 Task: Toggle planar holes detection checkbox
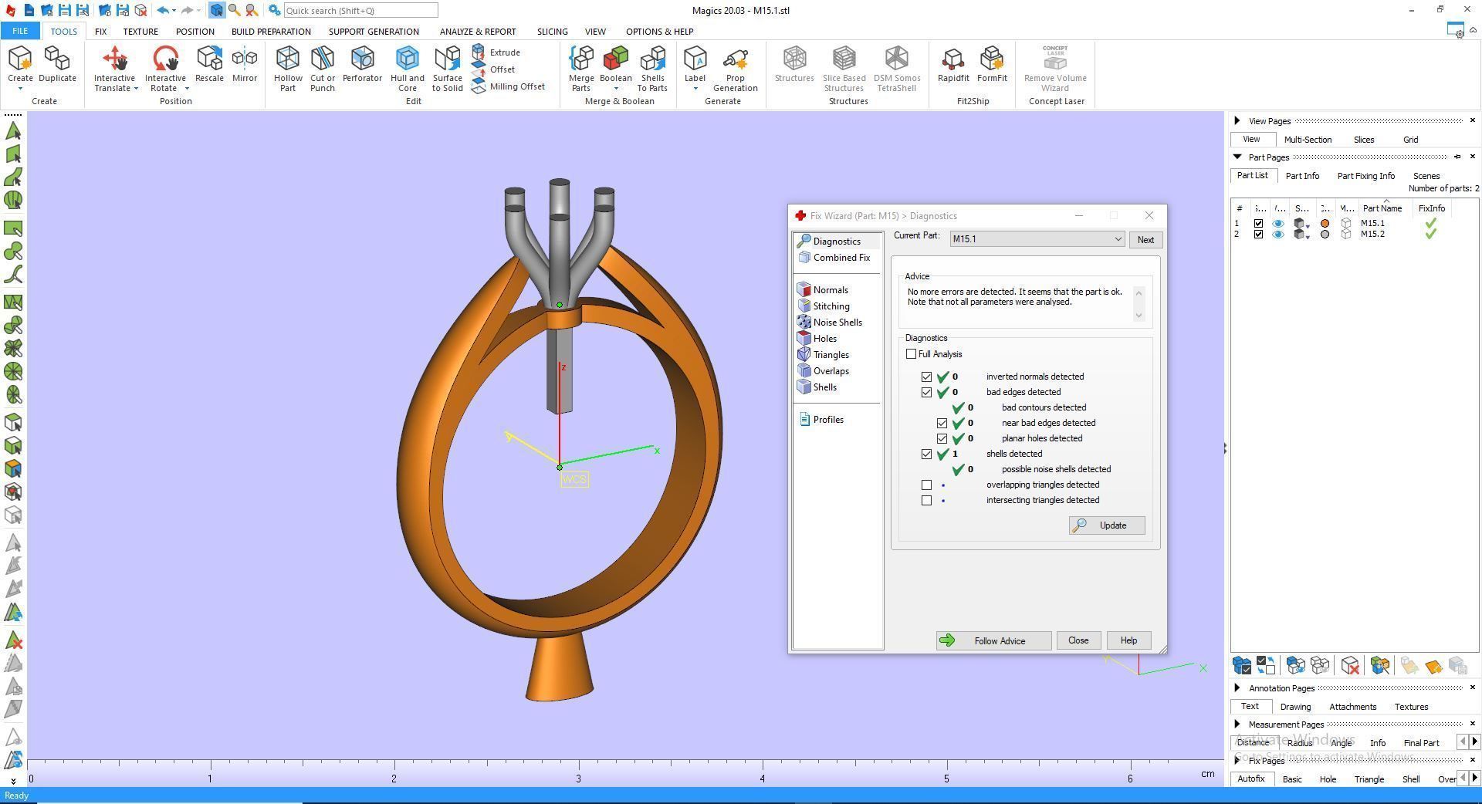pyautogui.click(x=942, y=439)
